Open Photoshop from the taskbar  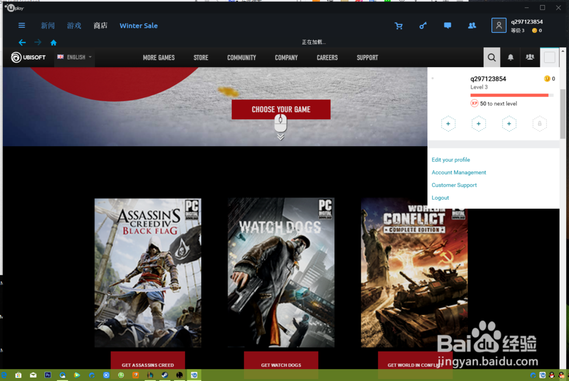tap(48, 375)
